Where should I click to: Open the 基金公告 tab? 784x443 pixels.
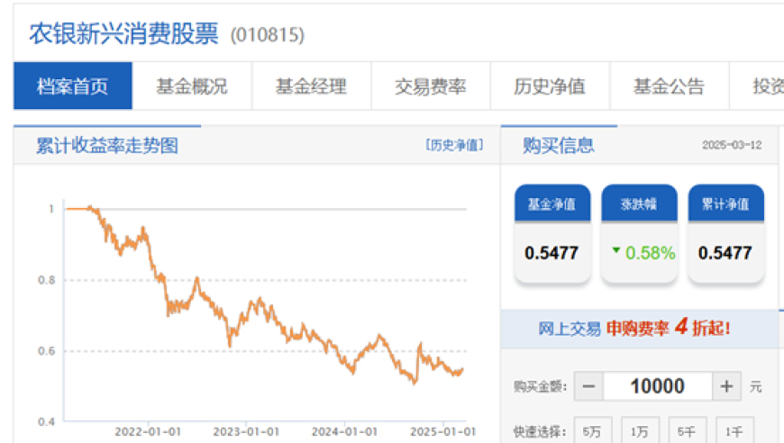coord(669,86)
